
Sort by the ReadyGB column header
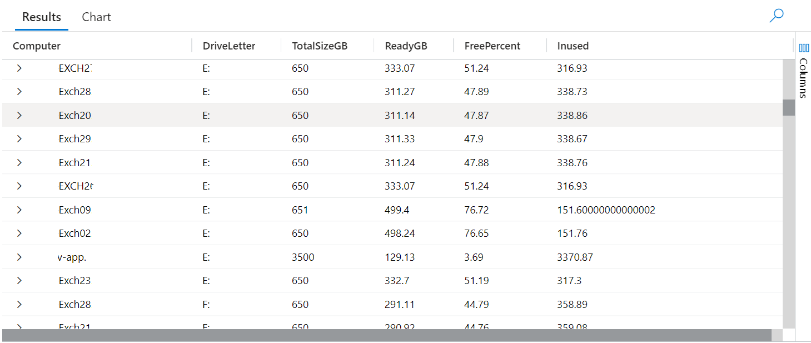click(x=406, y=46)
